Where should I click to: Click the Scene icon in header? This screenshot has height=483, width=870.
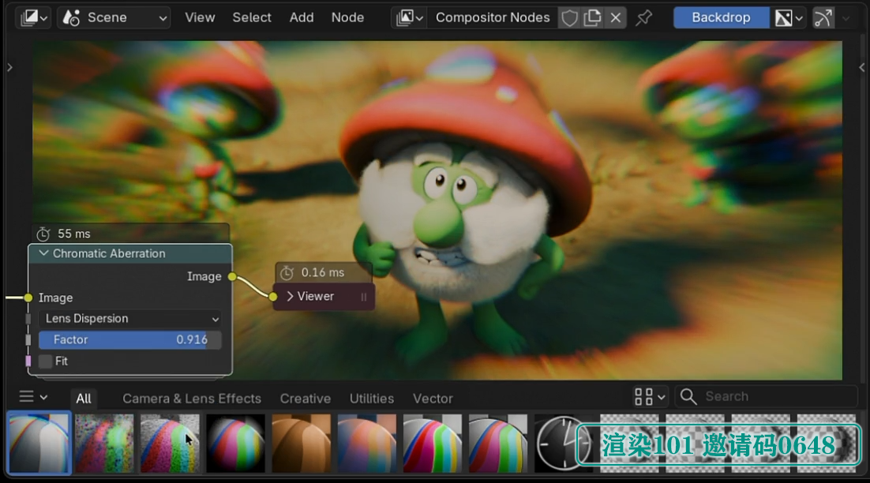[x=72, y=17]
